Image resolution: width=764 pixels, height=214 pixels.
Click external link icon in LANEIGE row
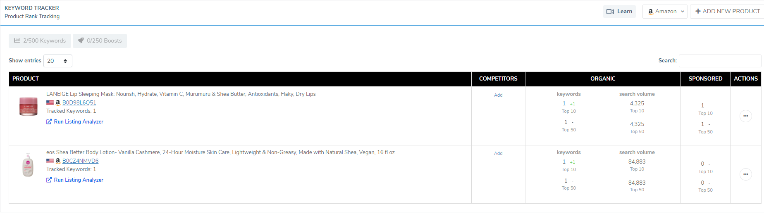tap(49, 121)
